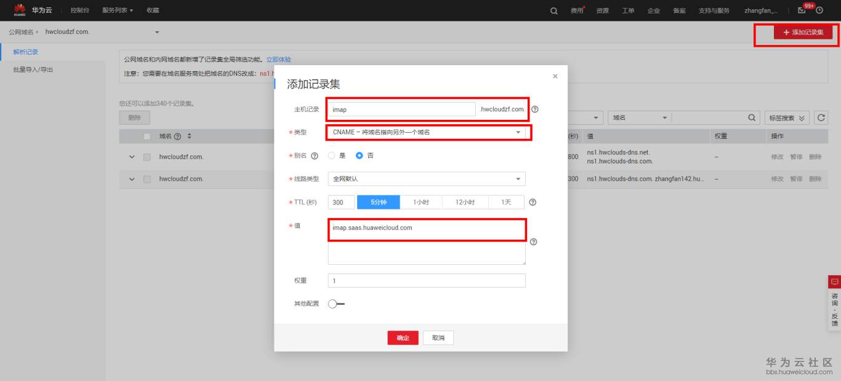Select the 1天 TTL preset
This screenshot has width=841, height=381.
[506, 202]
